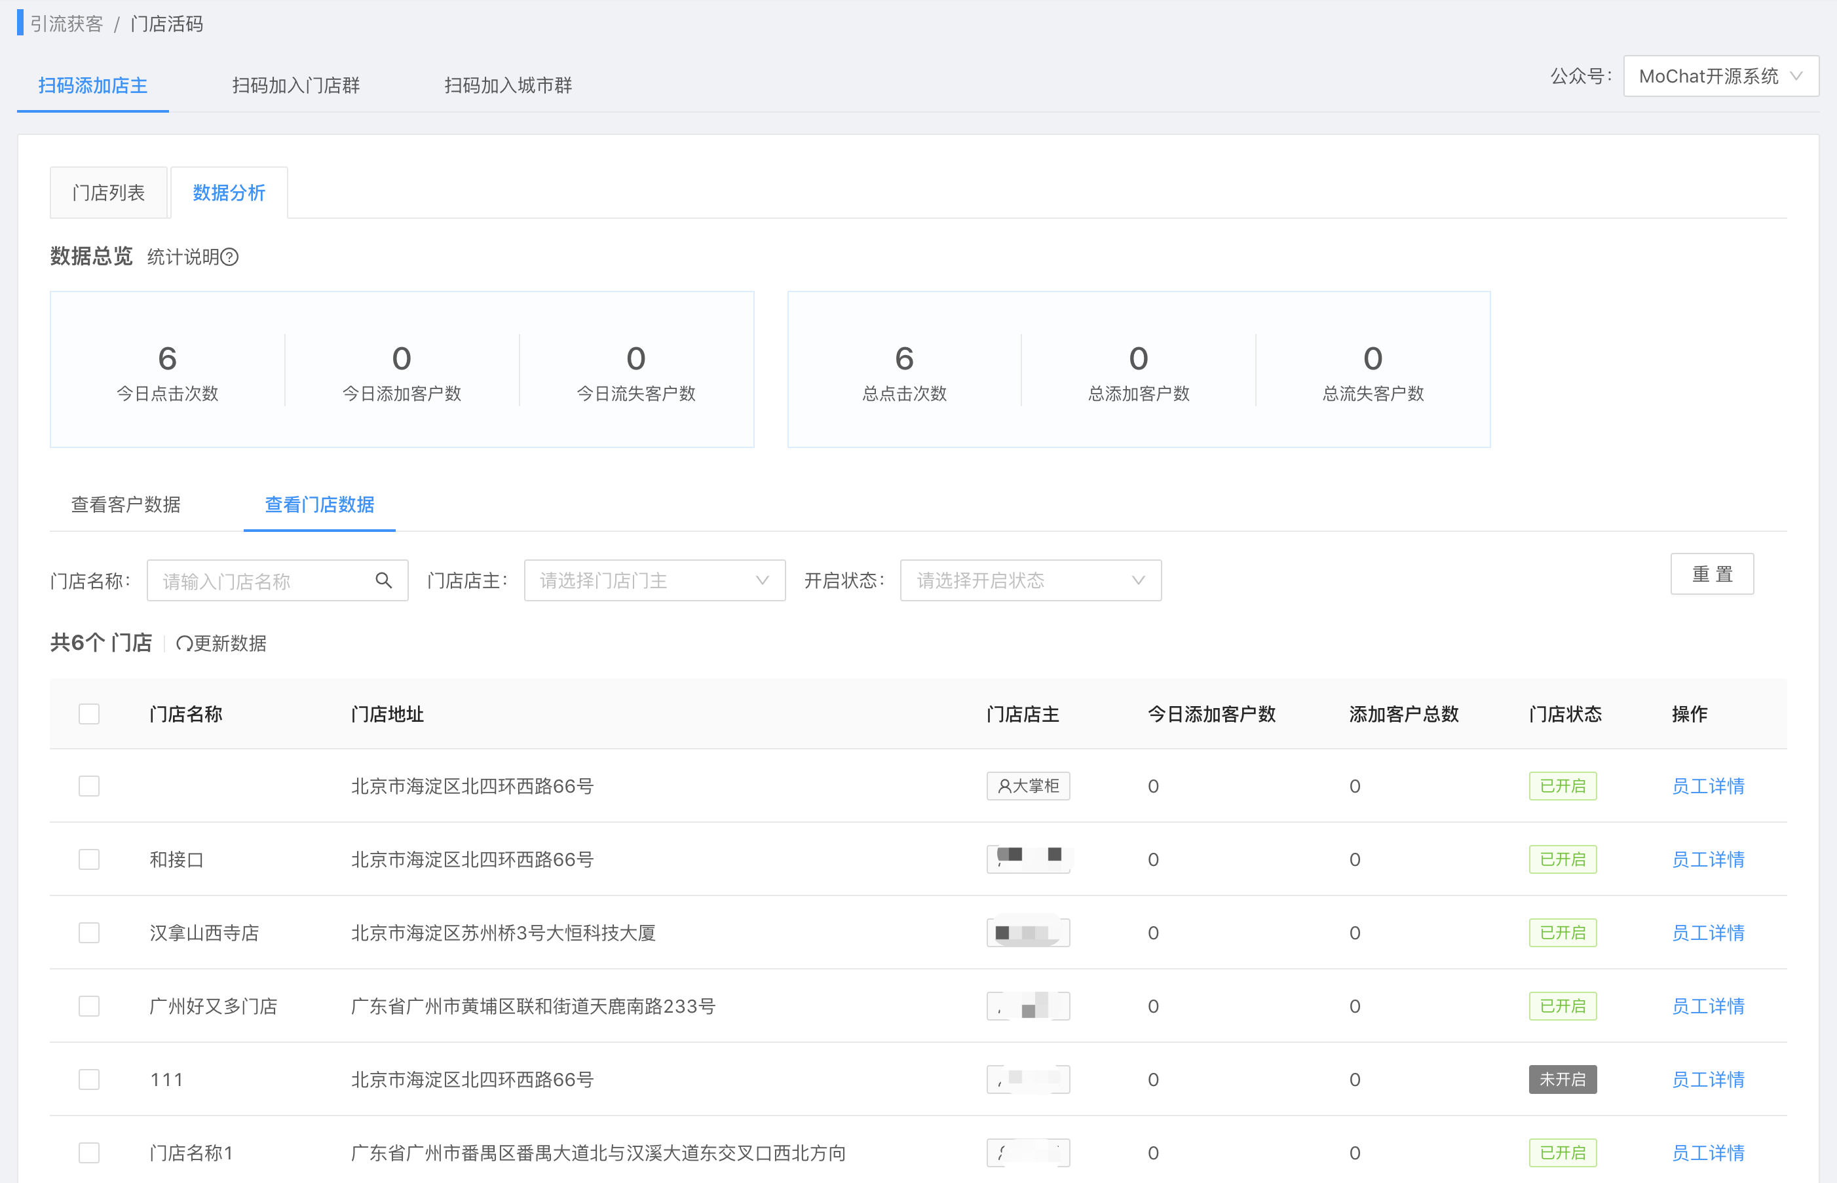The image size is (1837, 1183).
Task: Check the 汉拿山西寺店 row checkbox
Action: [x=89, y=933]
